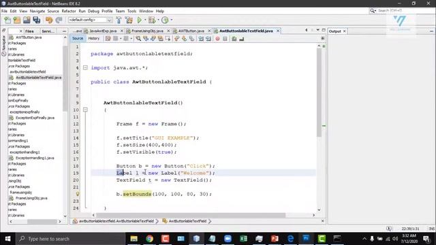Click the Undo arrow icon
Image resolution: width=436 pixels, height=245 pixels.
(x=49, y=20)
